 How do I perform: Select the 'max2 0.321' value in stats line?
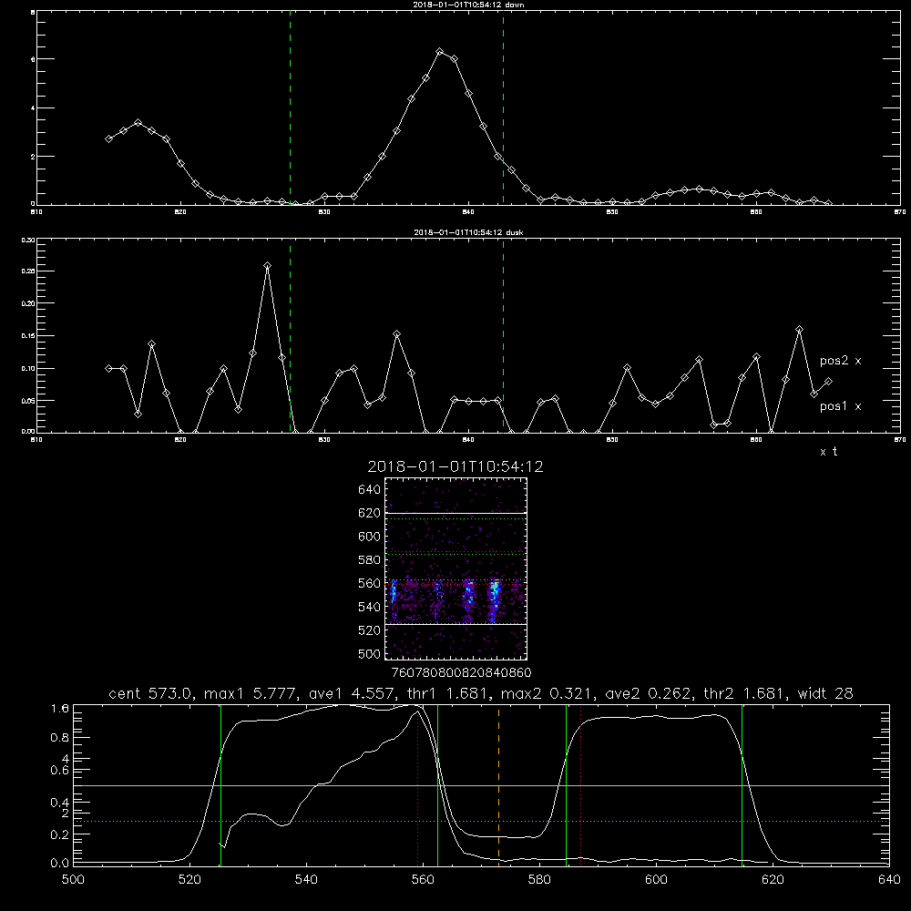(x=545, y=693)
